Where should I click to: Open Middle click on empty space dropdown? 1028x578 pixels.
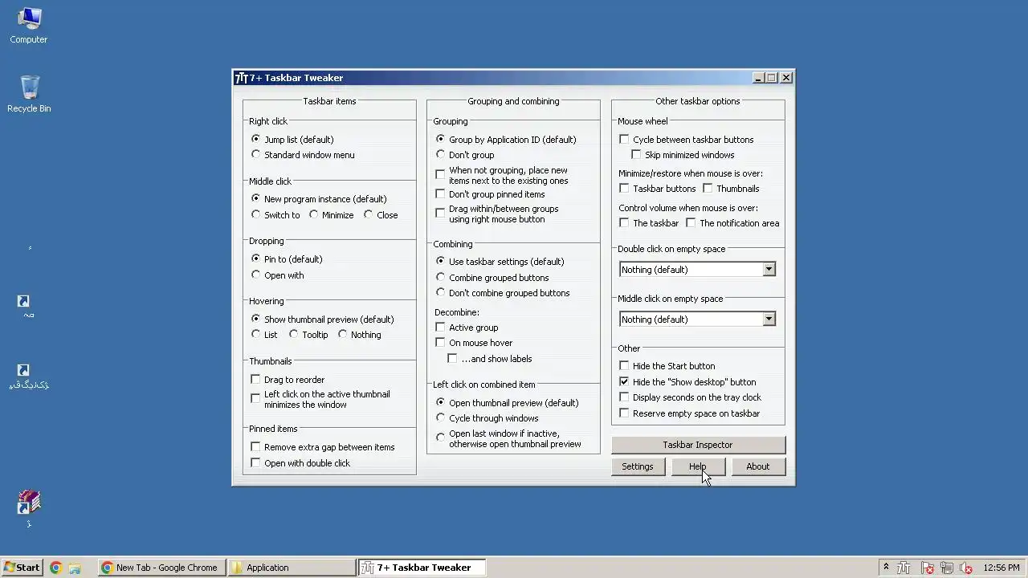coord(697,319)
